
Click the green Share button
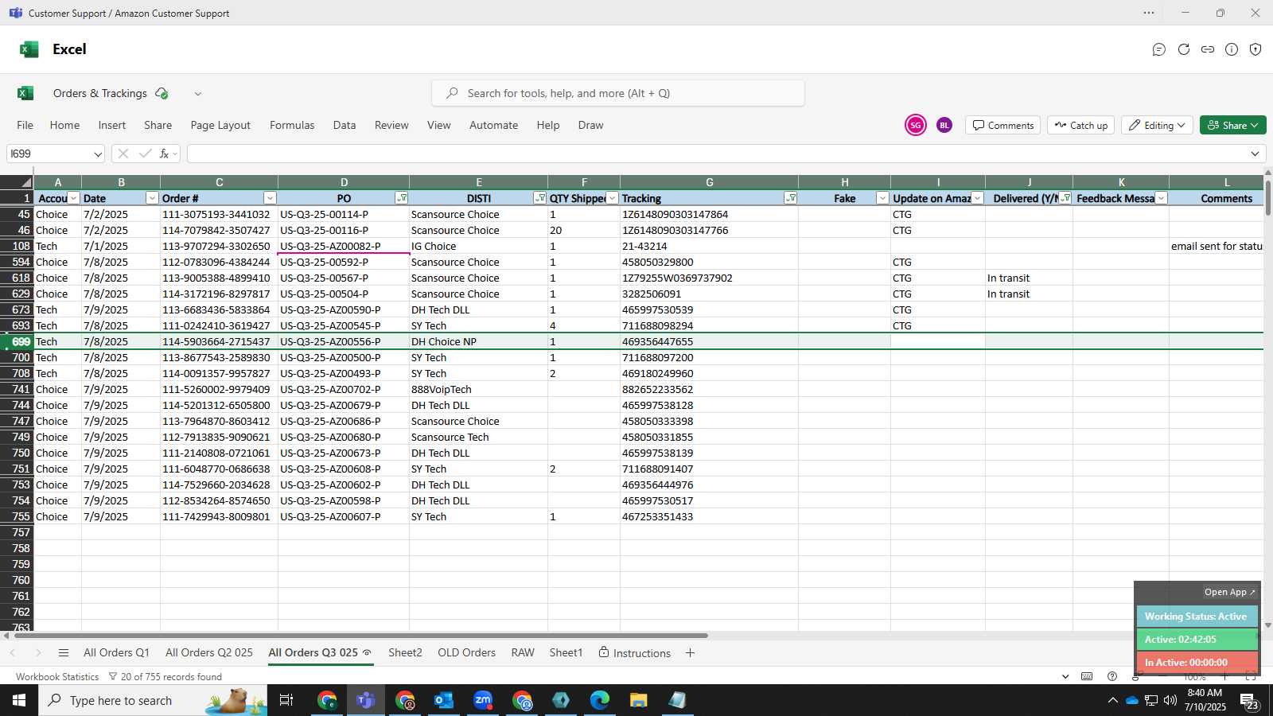[x=1232, y=125]
